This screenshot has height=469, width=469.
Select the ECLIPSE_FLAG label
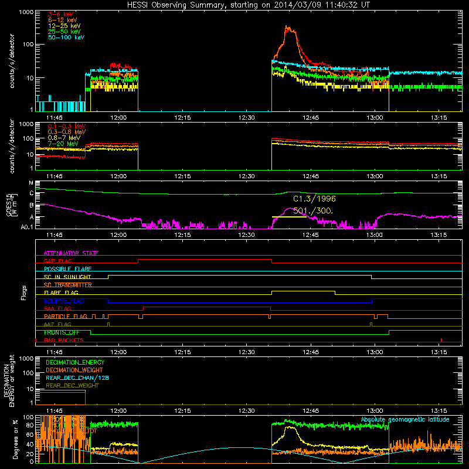pyautogui.click(x=64, y=301)
